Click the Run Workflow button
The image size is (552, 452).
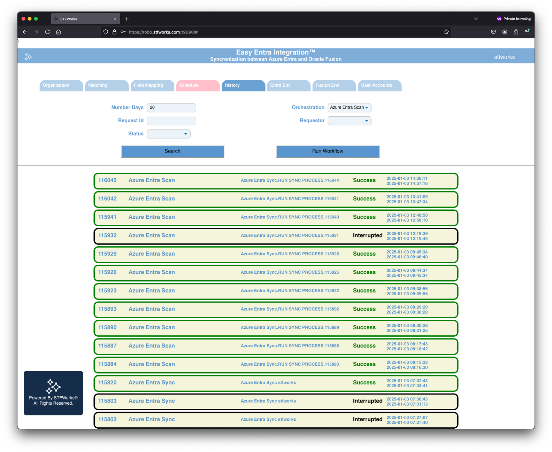pyautogui.click(x=328, y=151)
